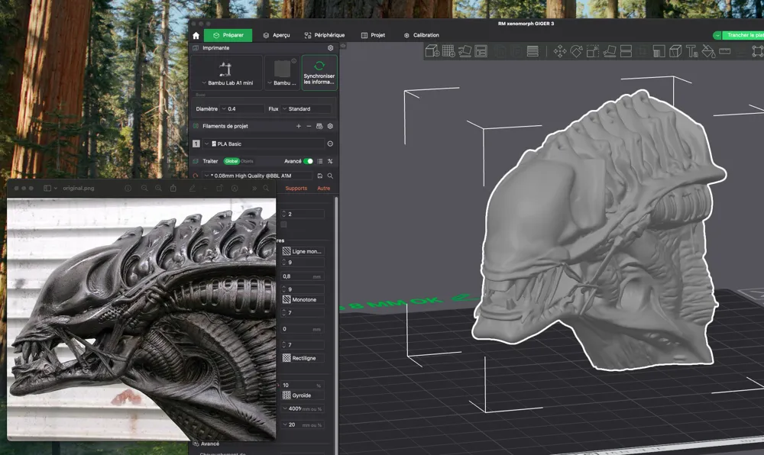Click Synchroniser les informations button
The height and width of the screenshot is (455, 764).
[x=319, y=73]
